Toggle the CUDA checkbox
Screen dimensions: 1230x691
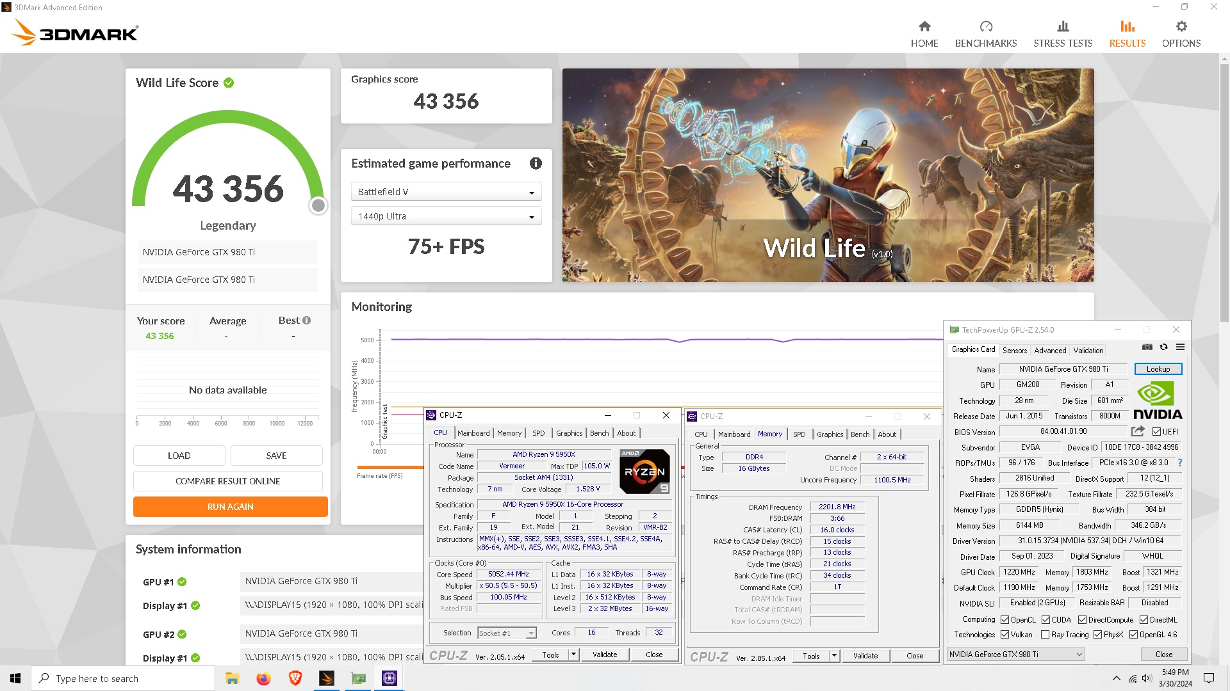(x=1045, y=620)
